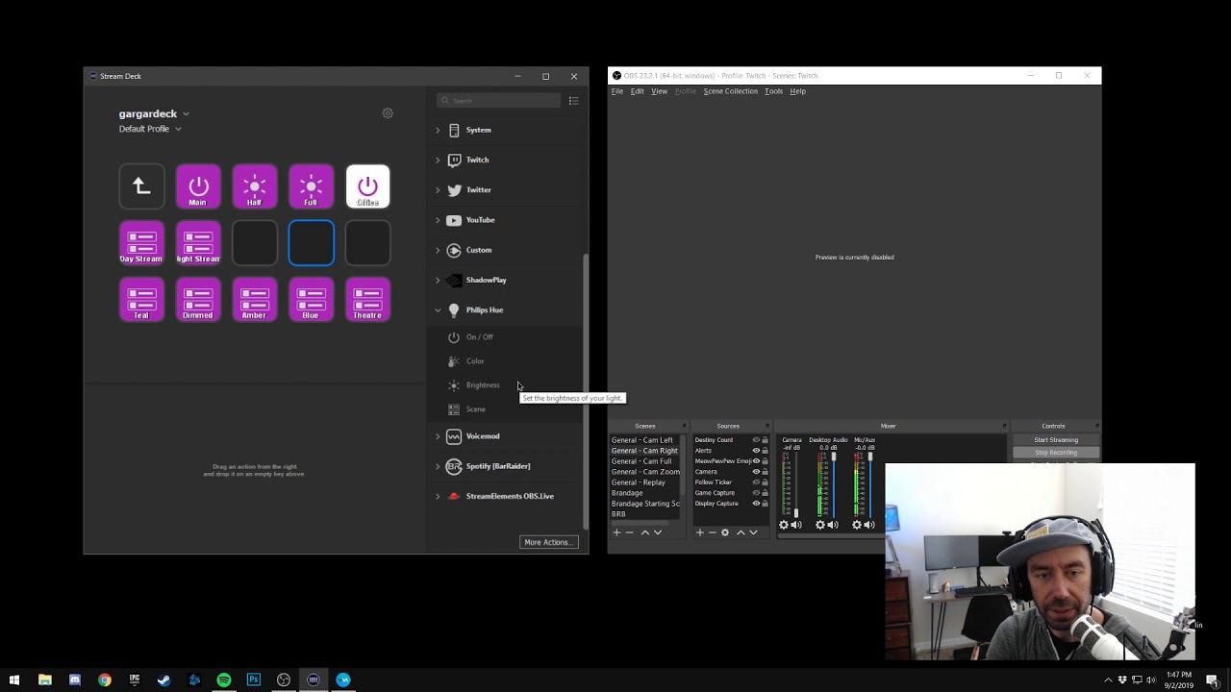Open Discord from the taskbar
Viewport: 1231px width, 692px height.
(75, 680)
